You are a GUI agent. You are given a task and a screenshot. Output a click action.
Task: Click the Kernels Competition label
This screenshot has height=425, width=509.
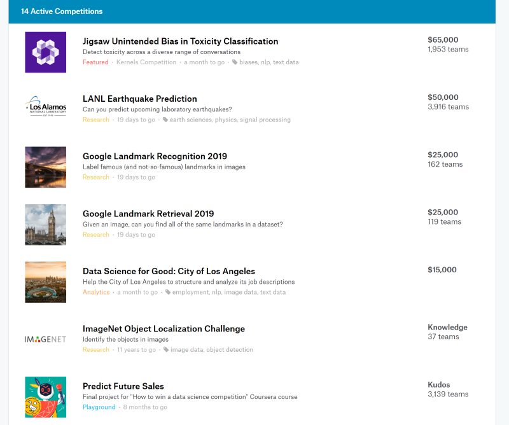point(146,62)
